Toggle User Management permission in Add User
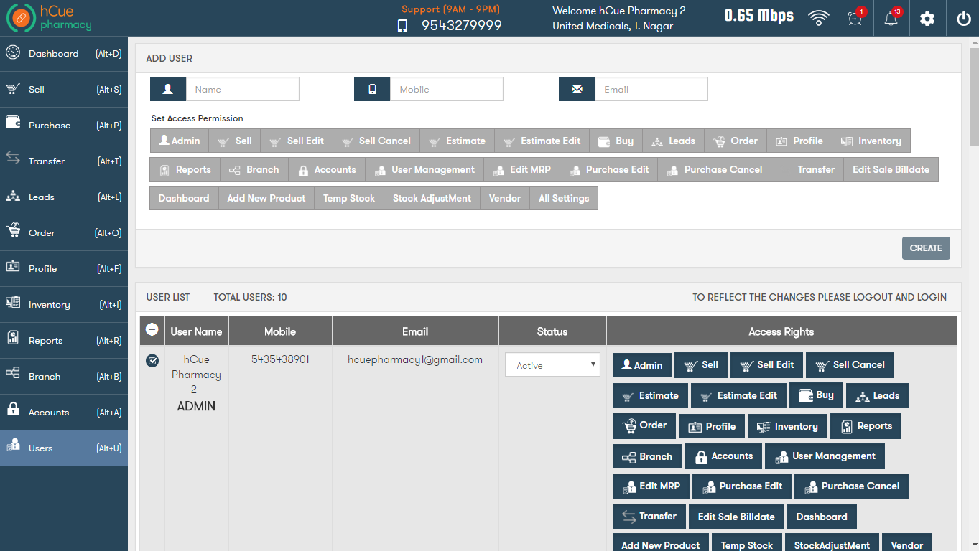979x551 pixels. 424,169
